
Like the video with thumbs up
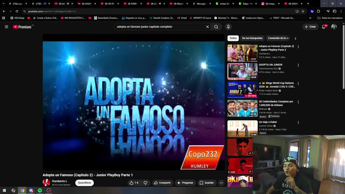point(134,183)
